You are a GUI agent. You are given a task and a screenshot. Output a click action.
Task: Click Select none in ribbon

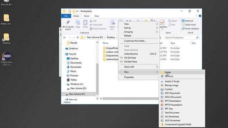click(x=189, y=25)
